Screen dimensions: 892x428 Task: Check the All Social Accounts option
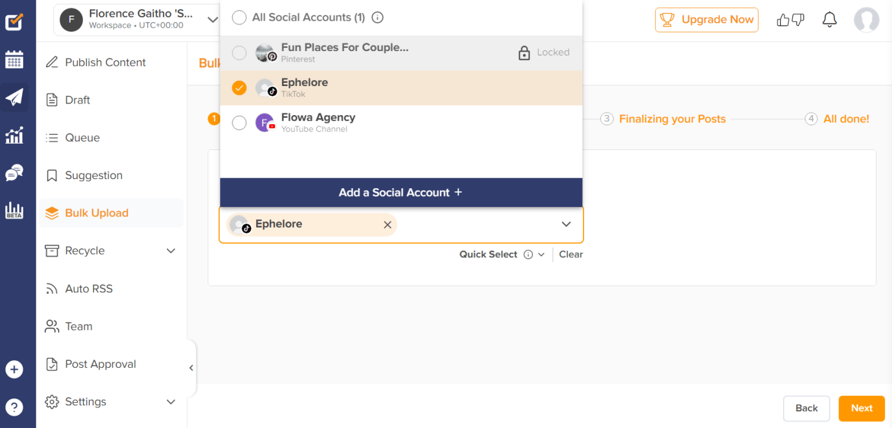tap(239, 17)
